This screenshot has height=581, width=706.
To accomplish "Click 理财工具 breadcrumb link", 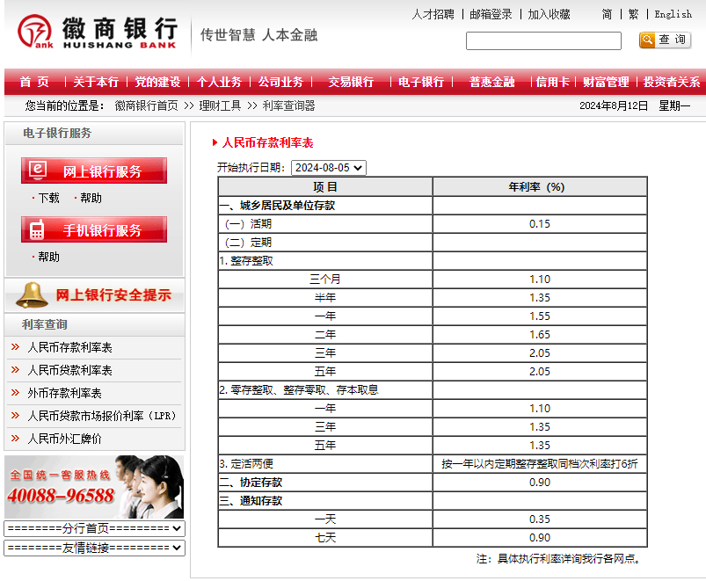I will click(x=220, y=105).
